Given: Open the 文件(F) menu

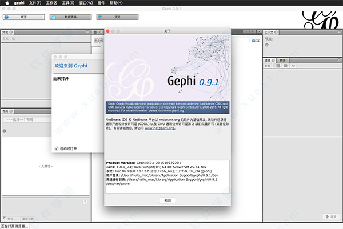Looking at the screenshot, I should [35, 3].
